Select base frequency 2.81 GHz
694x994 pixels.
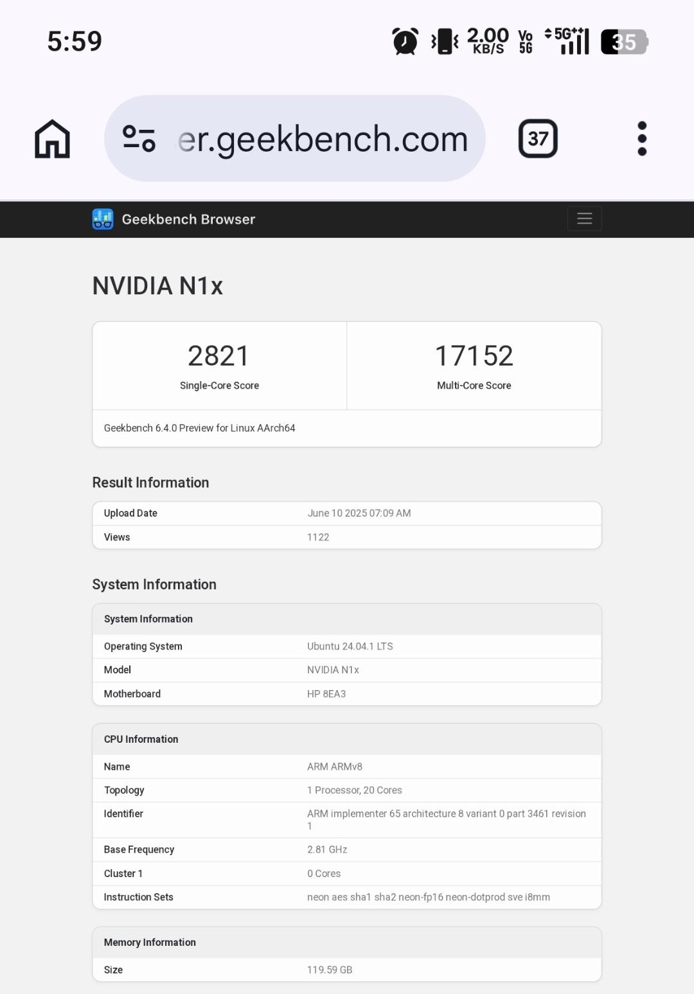click(x=327, y=849)
